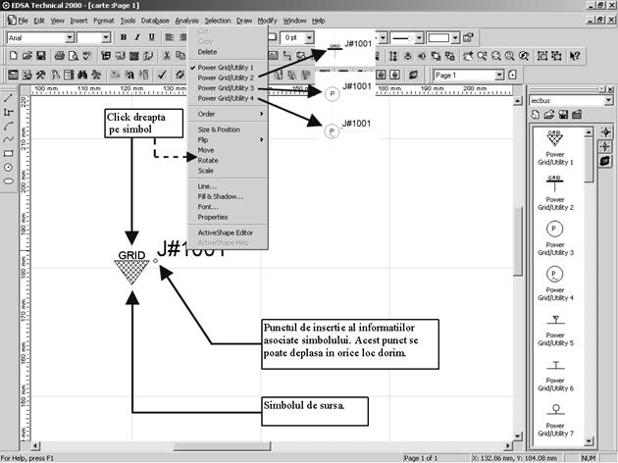Image resolution: width=618 pixels, height=463 pixels.
Task: Click the Italic formatting button
Action: click(137, 37)
